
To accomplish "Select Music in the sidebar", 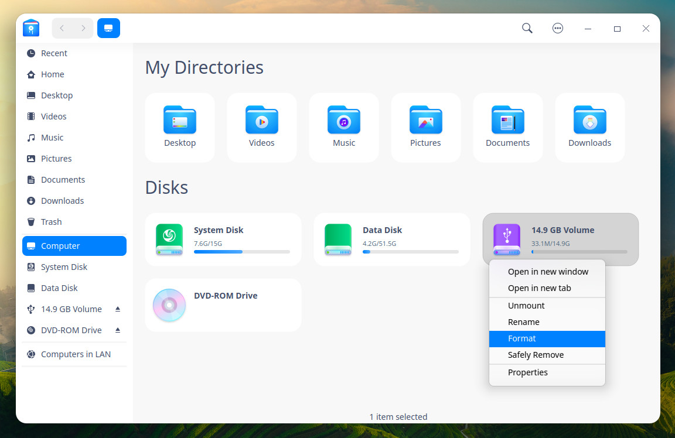I will pos(74,138).
